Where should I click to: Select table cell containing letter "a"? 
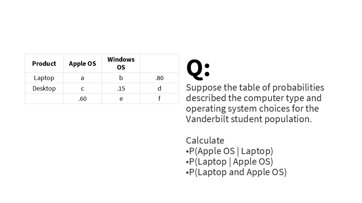[x=83, y=78]
